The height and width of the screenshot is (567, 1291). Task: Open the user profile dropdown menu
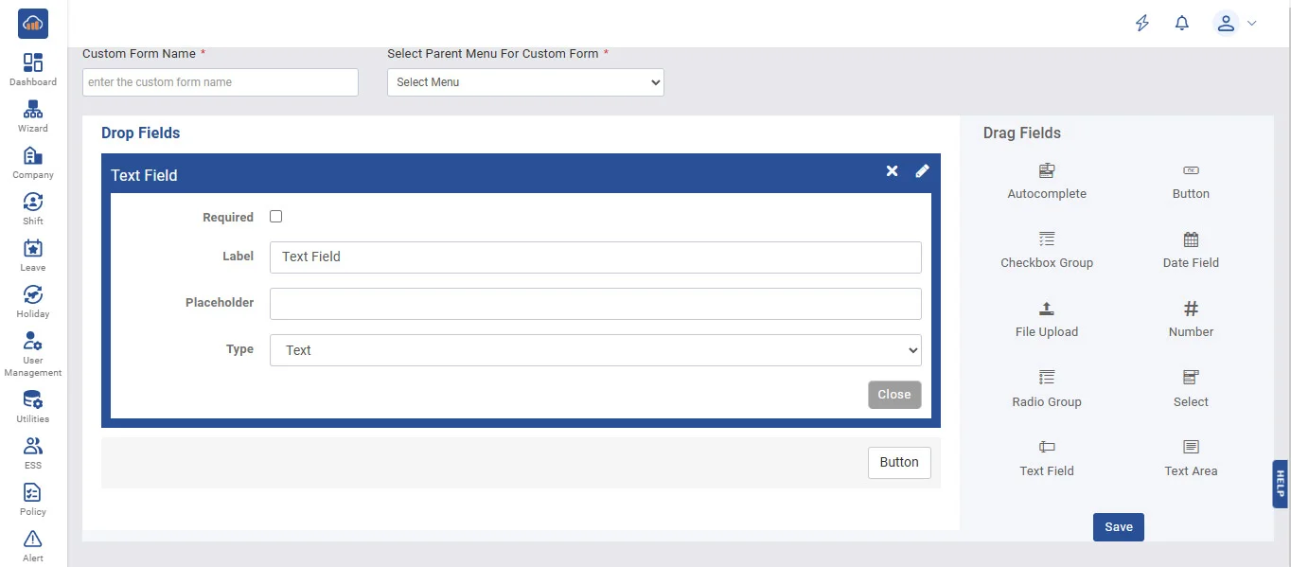tap(1235, 24)
